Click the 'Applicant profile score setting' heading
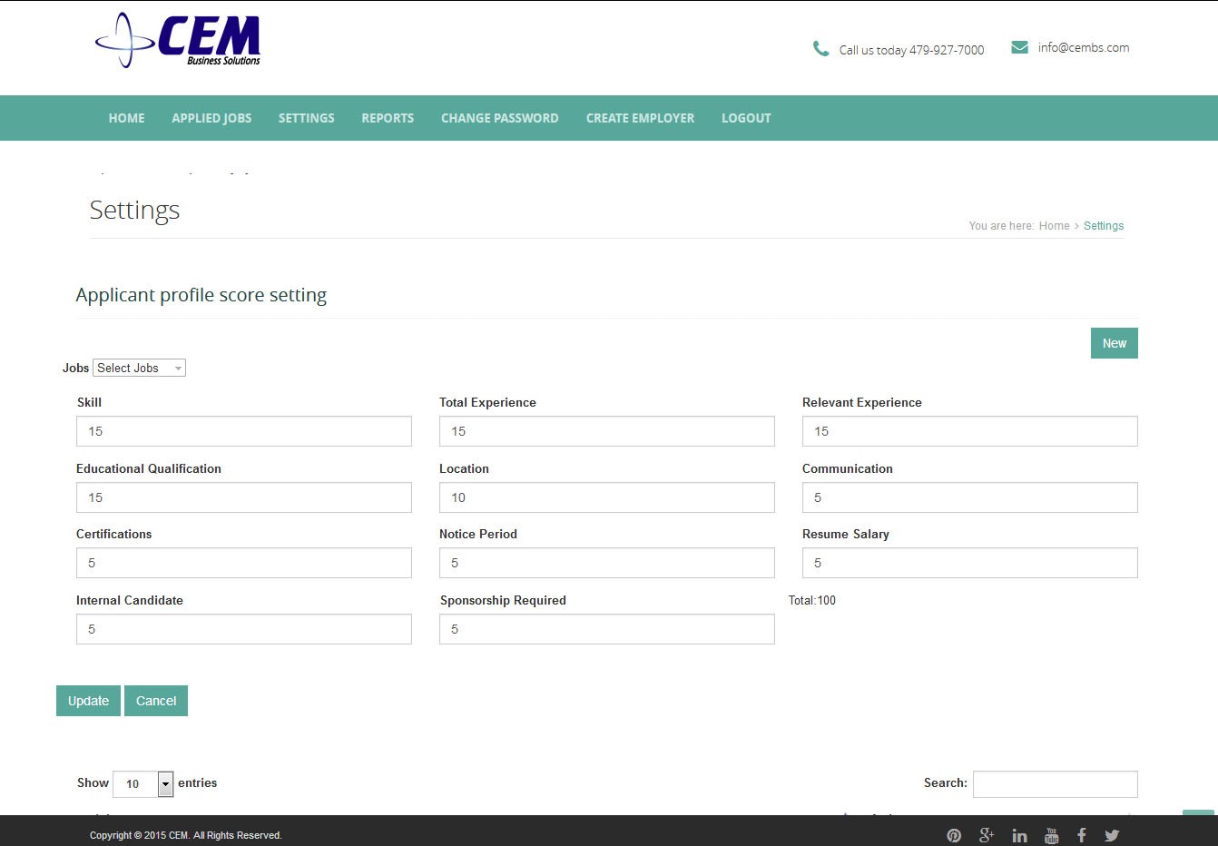The width and height of the screenshot is (1218, 846). click(x=201, y=295)
